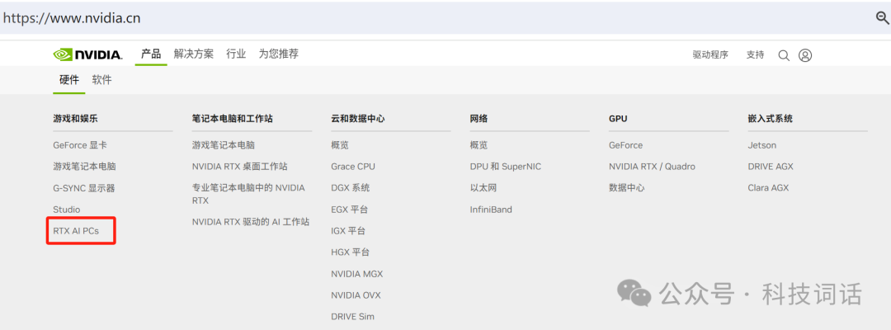Expand the 为您推荐 navigation menu
Screen dimensions: 891x330
coord(278,54)
